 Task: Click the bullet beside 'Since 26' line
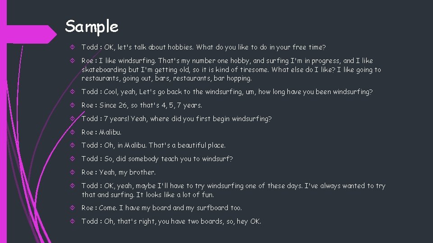pos(74,105)
